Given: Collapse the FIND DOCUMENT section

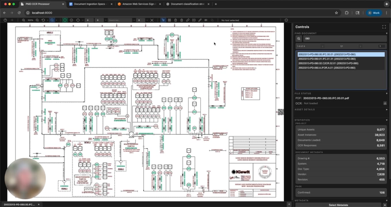Looking at the screenshot, I should [x=386, y=33].
